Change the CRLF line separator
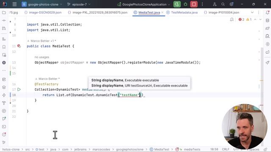271x152 pixels. (x=225, y=149)
